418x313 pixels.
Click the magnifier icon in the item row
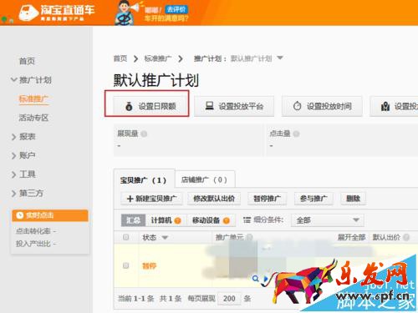[x=255, y=278]
